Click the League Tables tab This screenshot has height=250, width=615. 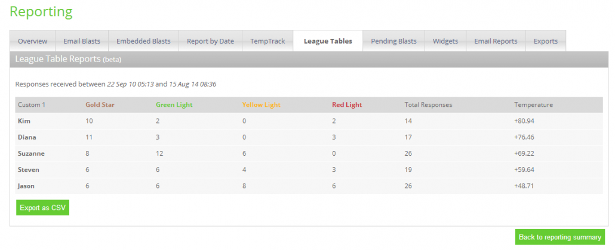pyautogui.click(x=328, y=41)
